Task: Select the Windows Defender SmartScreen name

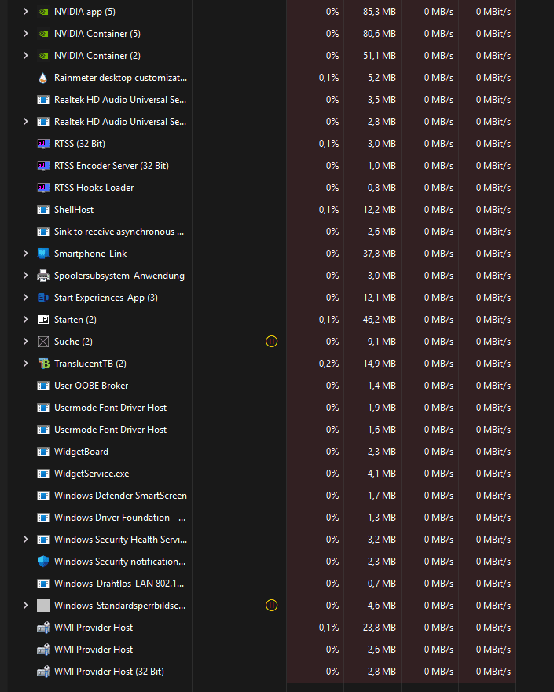Action: (x=120, y=496)
